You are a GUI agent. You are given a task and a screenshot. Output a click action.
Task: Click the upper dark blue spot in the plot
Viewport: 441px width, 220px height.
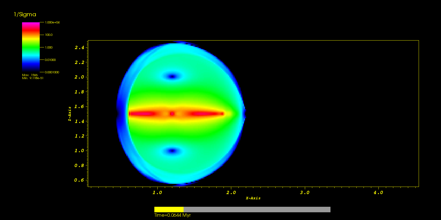pyautogui.click(x=172, y=76)
